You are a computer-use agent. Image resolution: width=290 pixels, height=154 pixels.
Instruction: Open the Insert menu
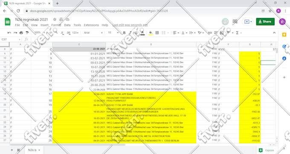tap(44, 25)
